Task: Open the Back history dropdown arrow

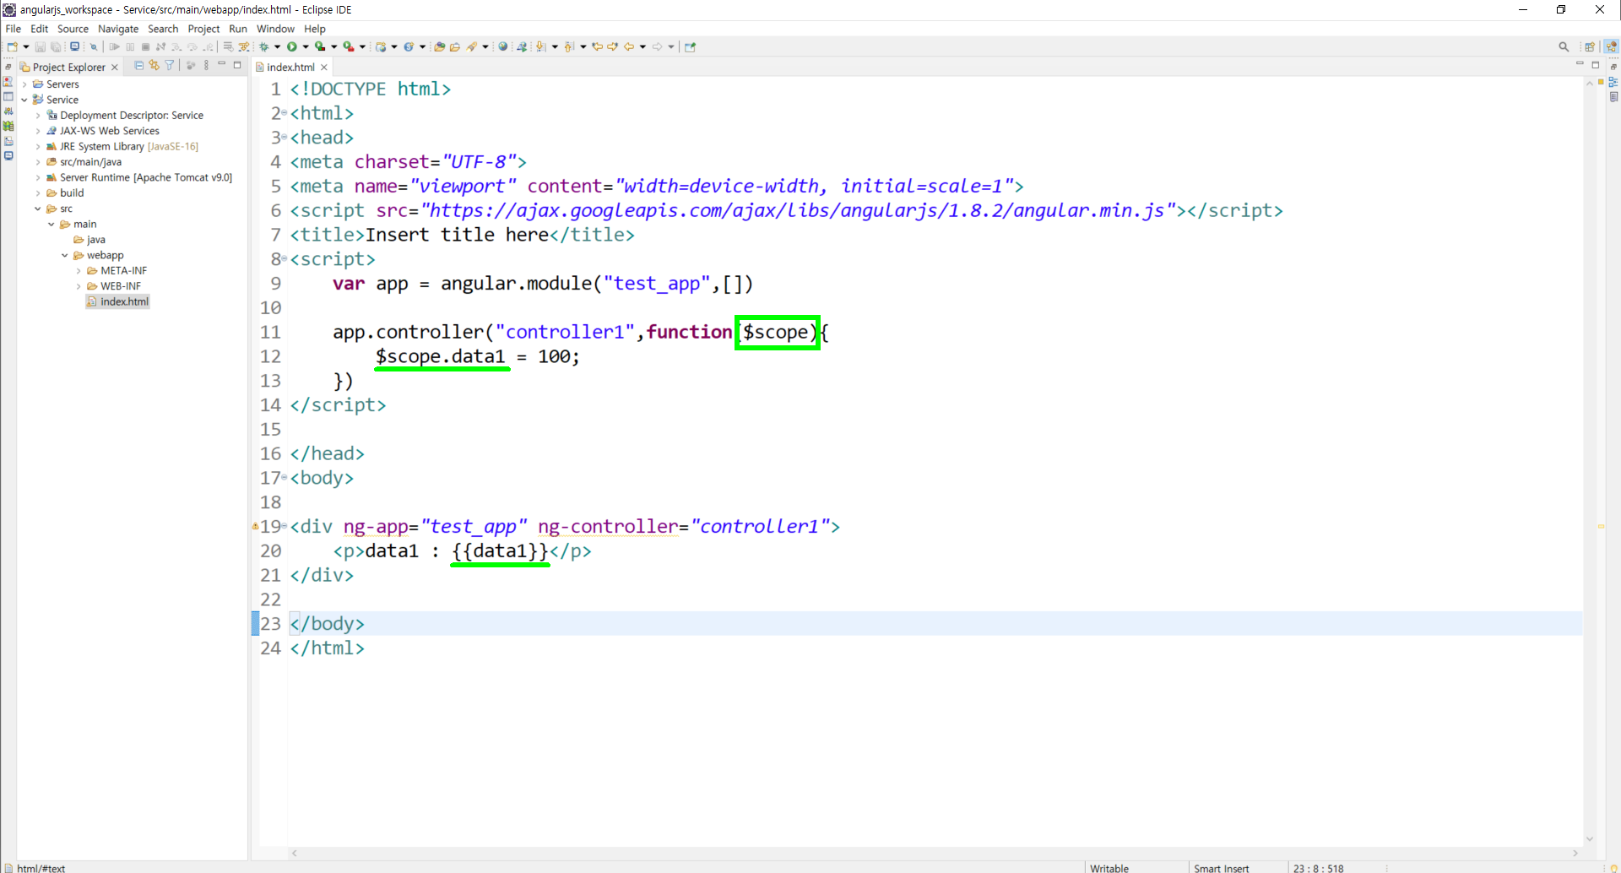Action: [x=642, y=46]
